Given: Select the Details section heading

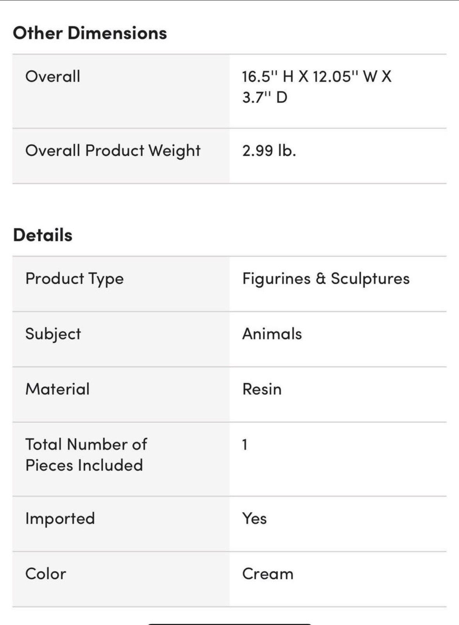Looking at the screenshot, I should [43, 235].
